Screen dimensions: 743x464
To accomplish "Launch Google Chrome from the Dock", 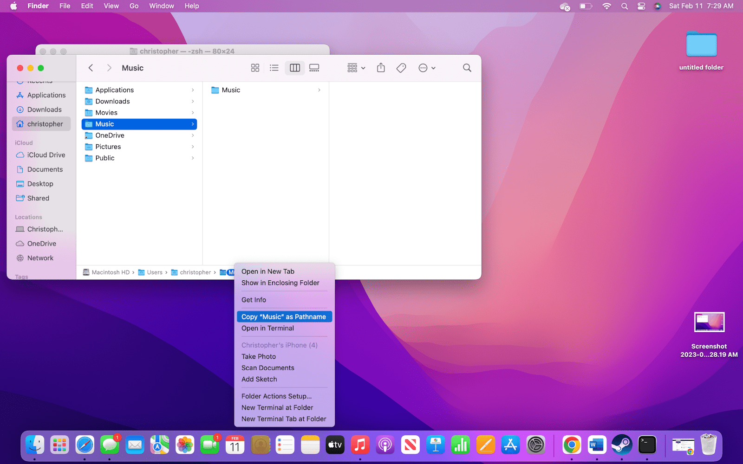I will point(572,445).
